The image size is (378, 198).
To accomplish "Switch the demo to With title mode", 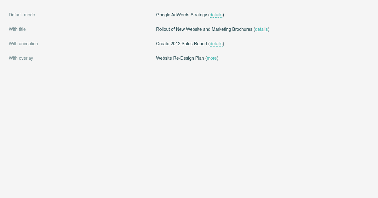I will point(17,29).
